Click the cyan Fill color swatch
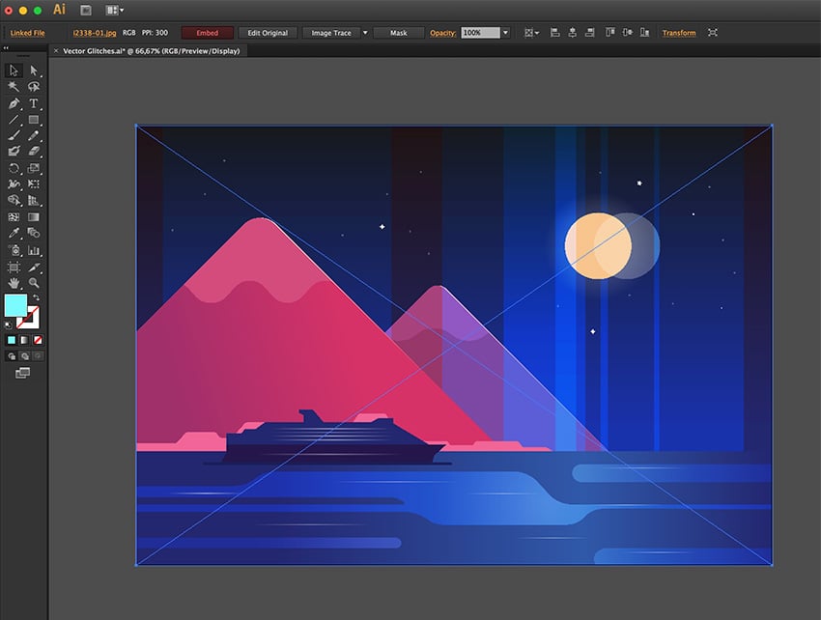This screenshot has height=620, width=821. 15,306
